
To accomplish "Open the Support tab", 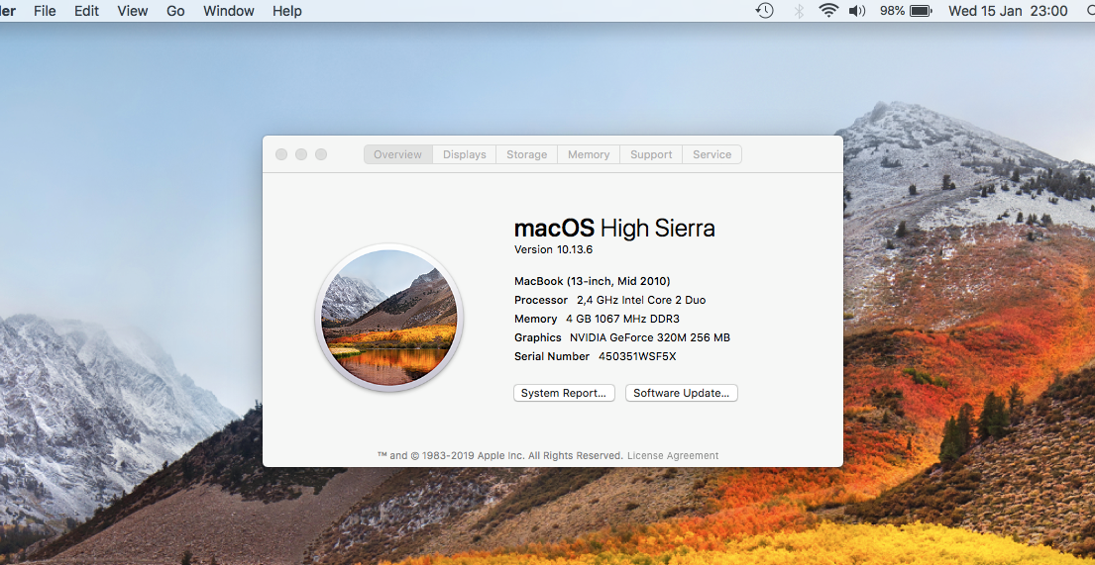I will coord(651,154).
